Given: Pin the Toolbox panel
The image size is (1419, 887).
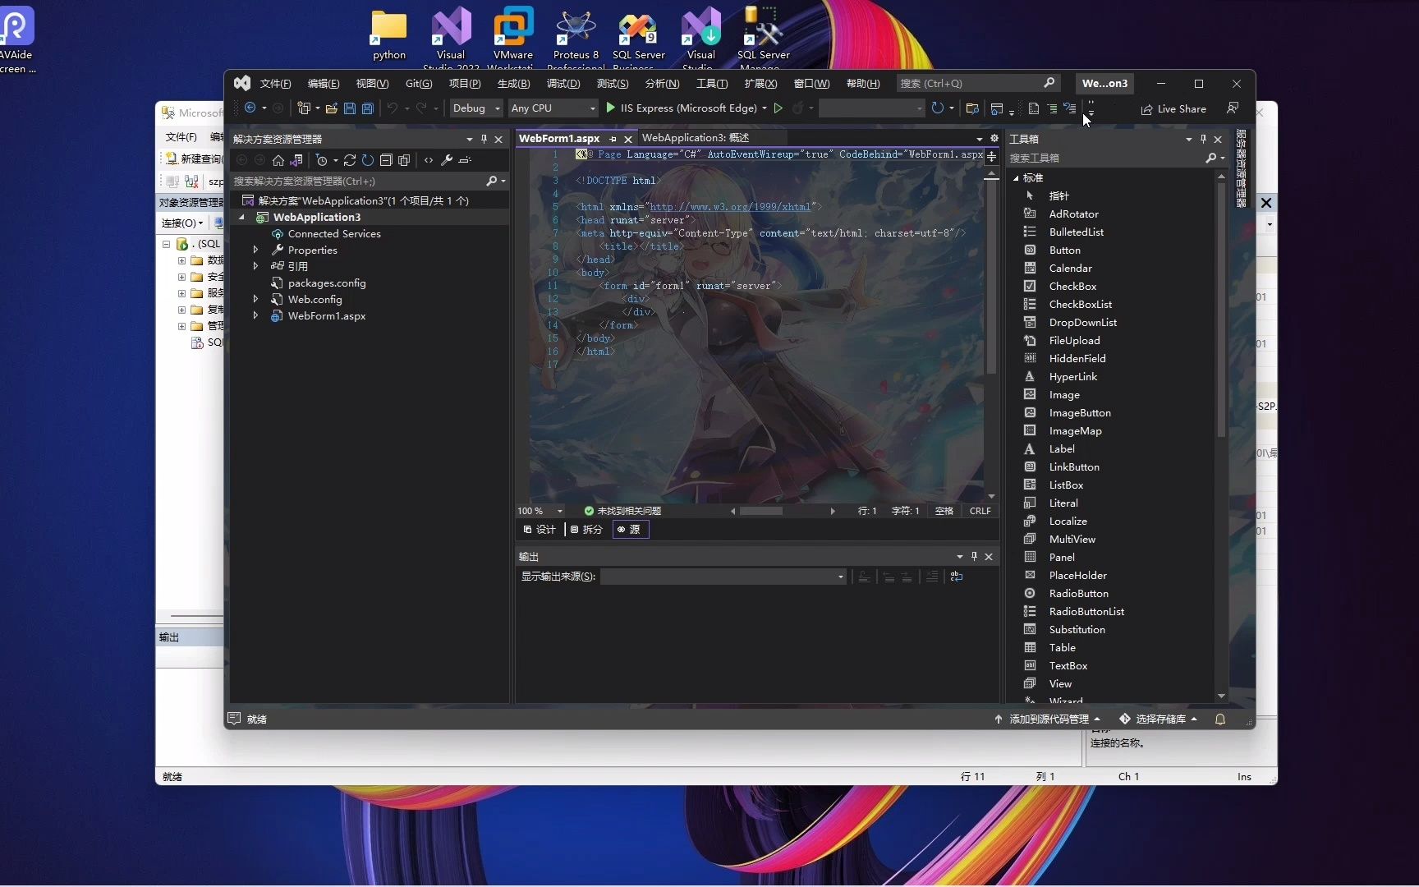Looking at the screenshot, I should click(1203, 139).
